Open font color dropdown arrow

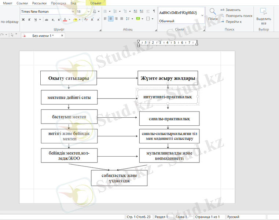69,19
